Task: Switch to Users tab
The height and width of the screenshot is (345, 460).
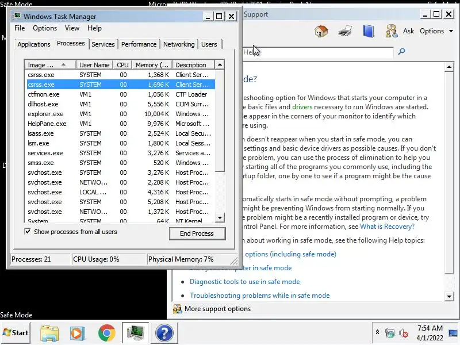Action: pyautogui.click(x=209, y=44)
